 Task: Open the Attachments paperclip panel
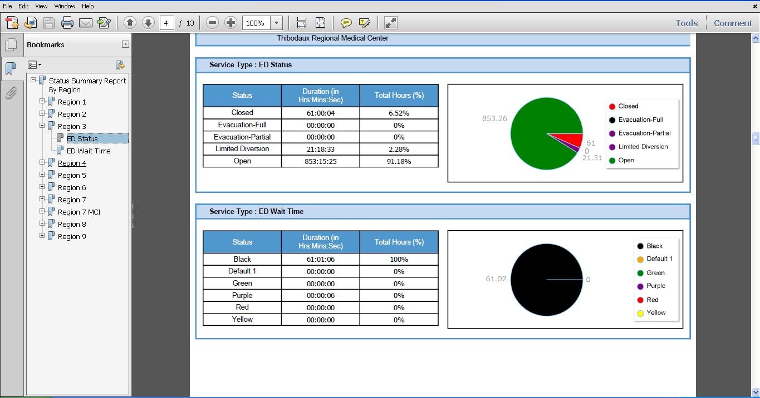point(11,93)
